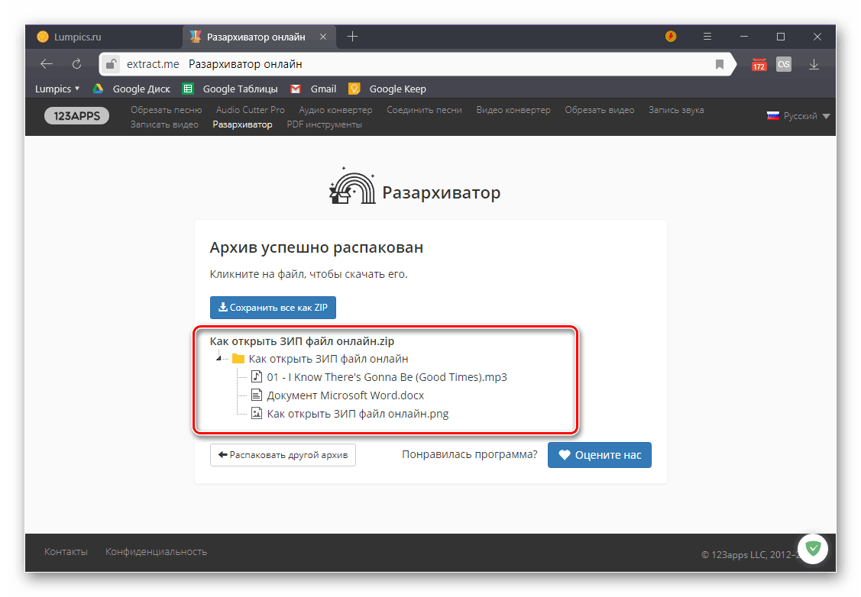Click the document icon beside Документ Microsoft Word.docx
The height and width of the screenshot is (597, 861).
coord(257,395)
